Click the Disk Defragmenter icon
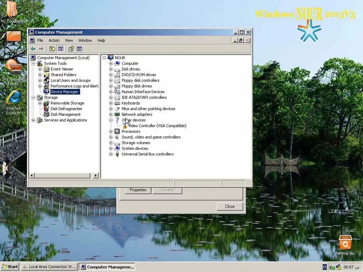The width and height of the screenshot is (363, 272). (46, 109)
